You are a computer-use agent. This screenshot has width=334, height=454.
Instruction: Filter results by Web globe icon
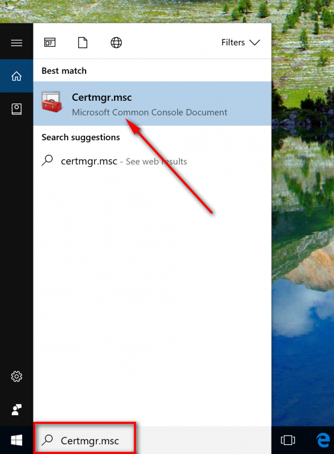[x=116, y=43]
